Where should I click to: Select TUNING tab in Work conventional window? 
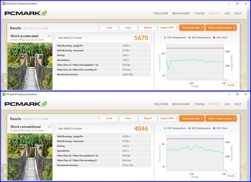(x=199, y=104)
